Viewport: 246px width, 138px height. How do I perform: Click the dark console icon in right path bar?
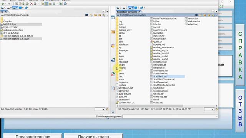coord(196,15)
